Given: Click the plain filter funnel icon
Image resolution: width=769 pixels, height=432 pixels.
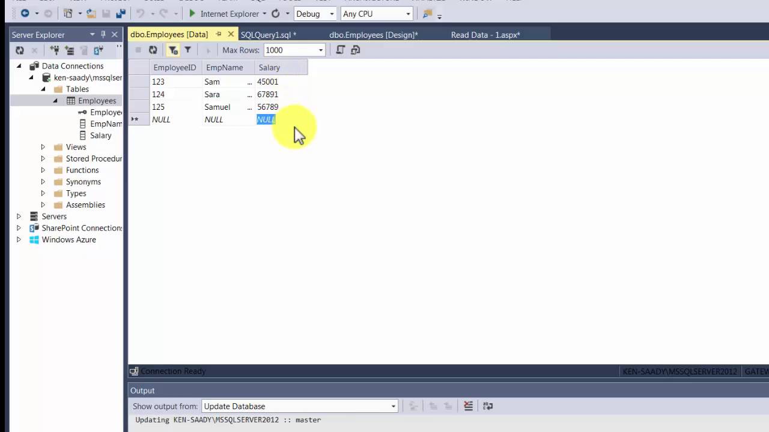Looking at the screenshot, I should [x=187, y=50].
